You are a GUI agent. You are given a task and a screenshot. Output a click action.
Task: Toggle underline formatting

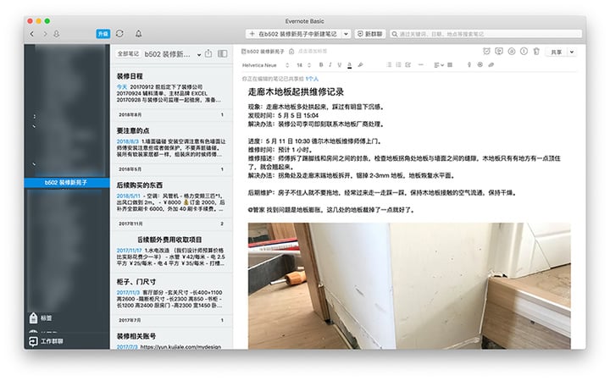point(339,65)
